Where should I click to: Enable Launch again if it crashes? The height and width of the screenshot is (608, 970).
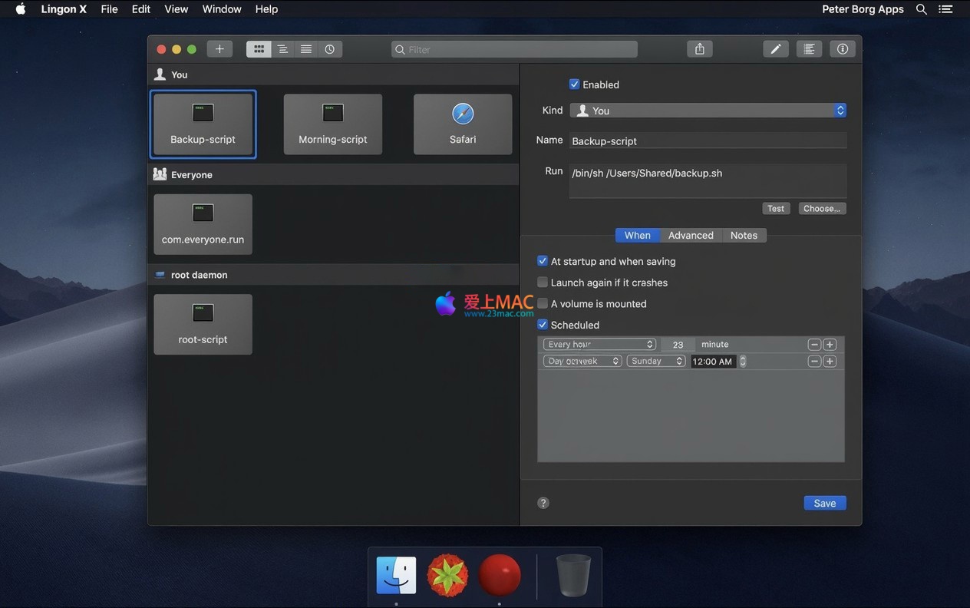543,283
